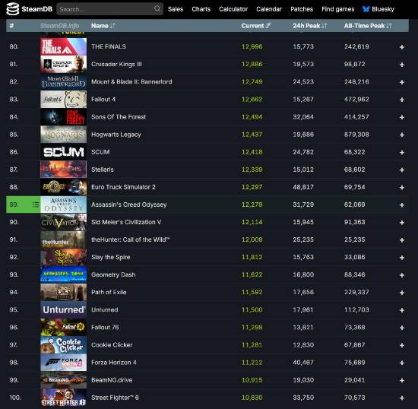Add THE FINALS with plus icon
The image size is (418, 409).
tap(402, 47)
